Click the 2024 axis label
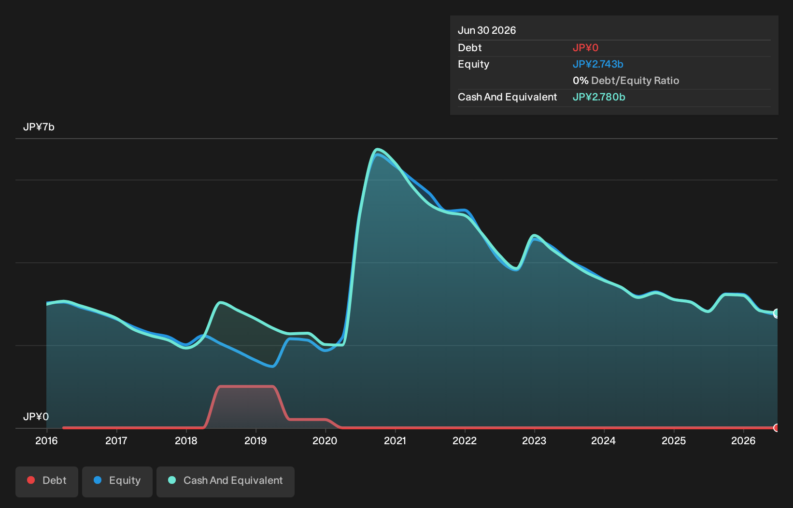The height and width of the screenshot is (508, 793). click(604, 440)
